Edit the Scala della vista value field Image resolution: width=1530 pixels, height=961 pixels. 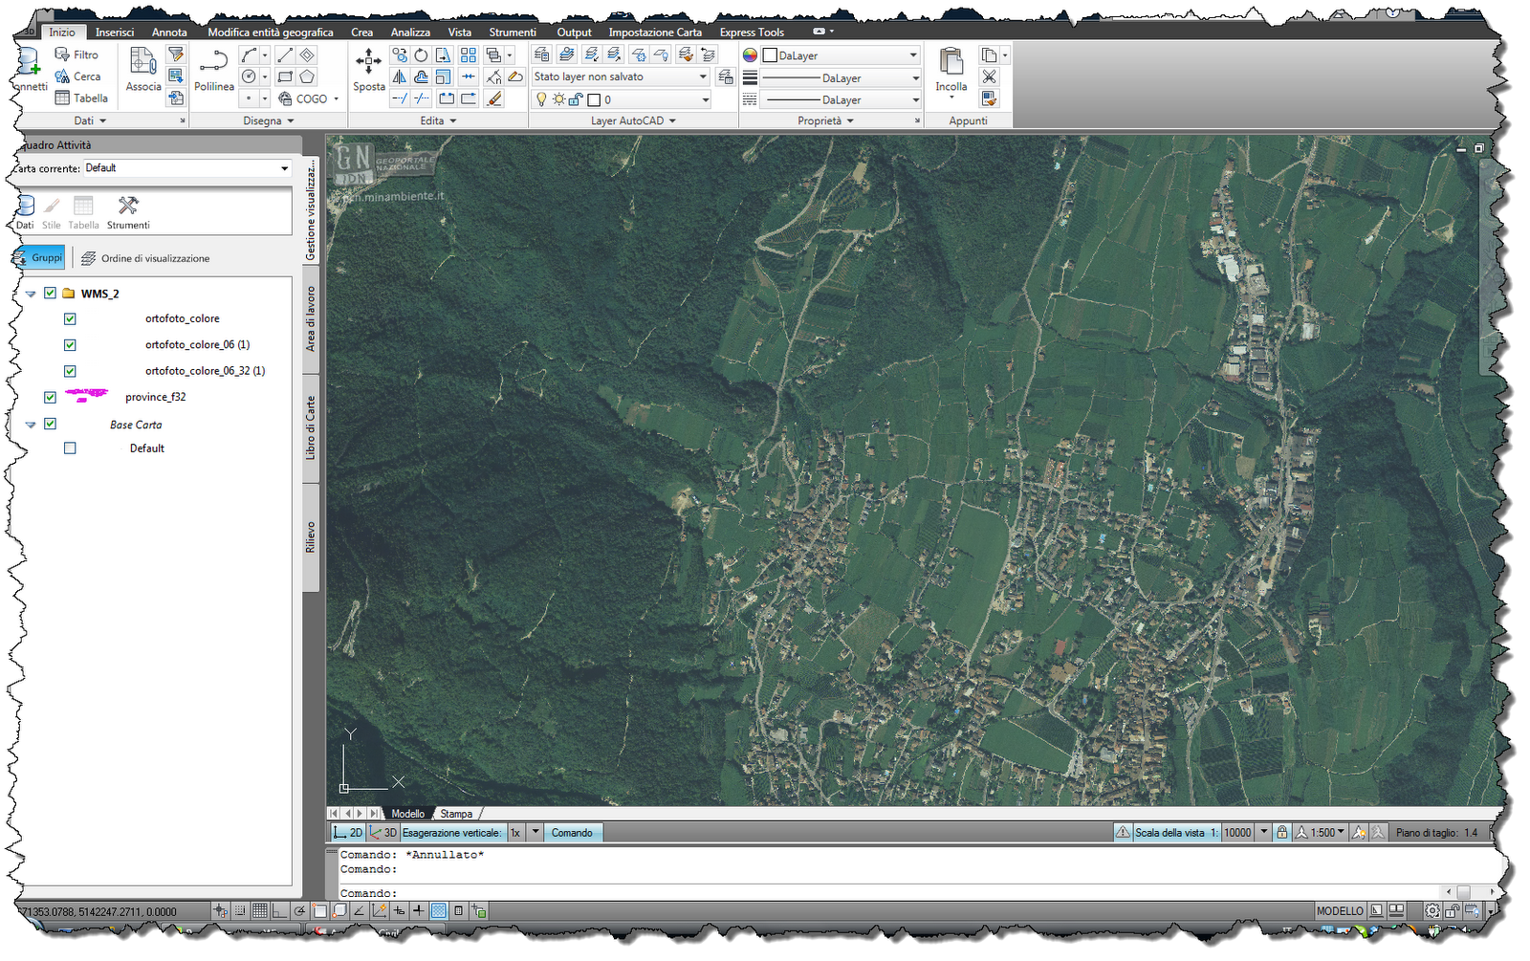(x=1238, y=832)
